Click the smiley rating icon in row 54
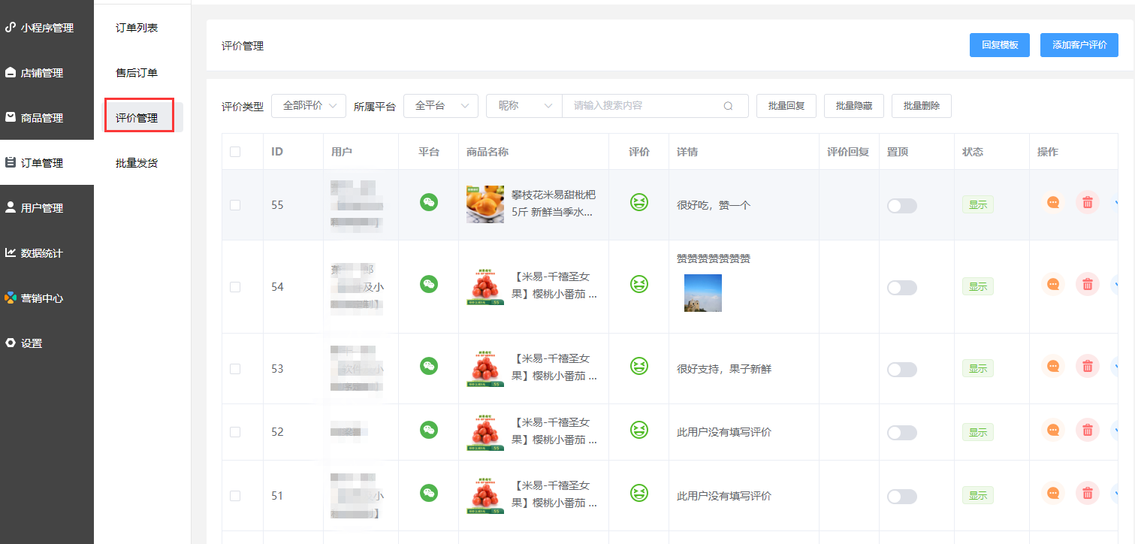This screenshot has height=544, width=1135. 639,284
